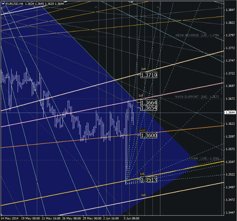Viewport: 237px width, 221px height.
Task: Click the 19 May 00:00 date label
Action: 31,218
